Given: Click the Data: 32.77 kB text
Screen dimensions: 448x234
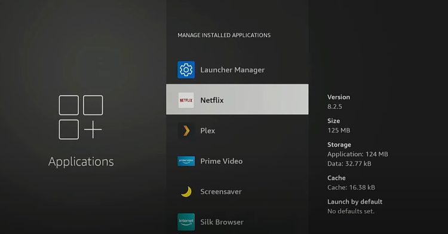Looking at the screenshot, I should pyautogui.click(x=349, y=163).
